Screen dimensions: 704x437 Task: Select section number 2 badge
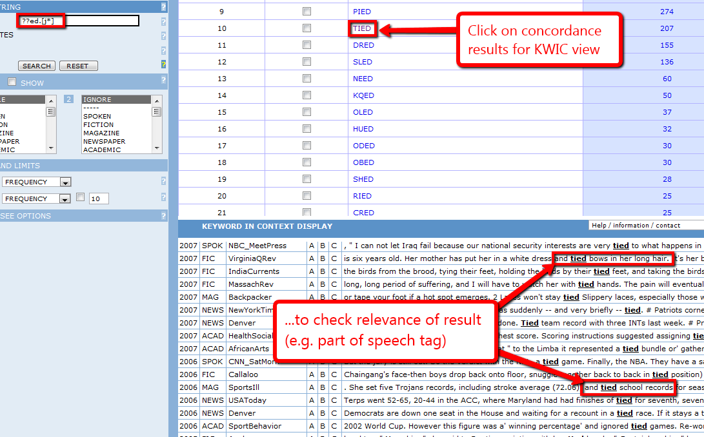point(68,99)
